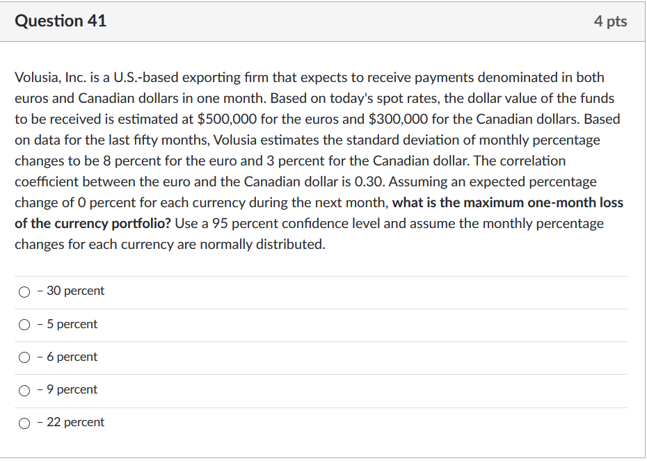The height and width of the screenshot is (461, 647).
Task: Click the -30 percent answer text
Action: point(72,291)
